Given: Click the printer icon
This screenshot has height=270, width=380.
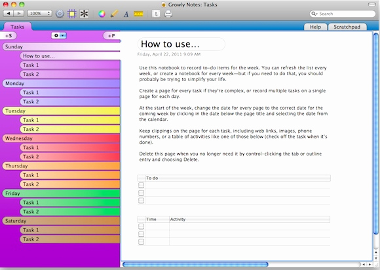Looking at the screenshot, I should tap(168, 14).
